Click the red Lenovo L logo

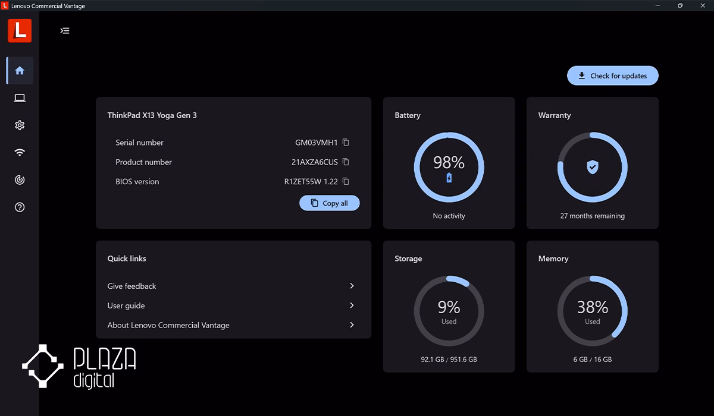click(20, 30)
